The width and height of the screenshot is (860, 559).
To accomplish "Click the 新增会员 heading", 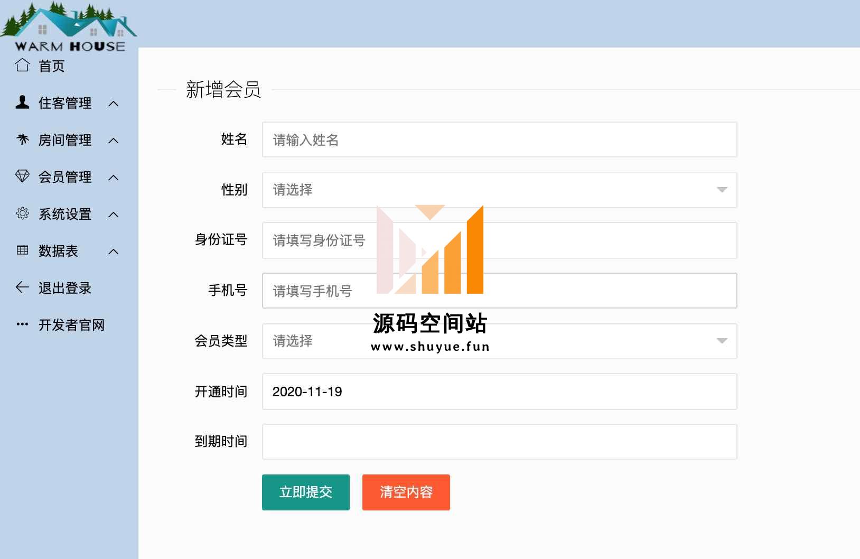I will tap(223, 89).
